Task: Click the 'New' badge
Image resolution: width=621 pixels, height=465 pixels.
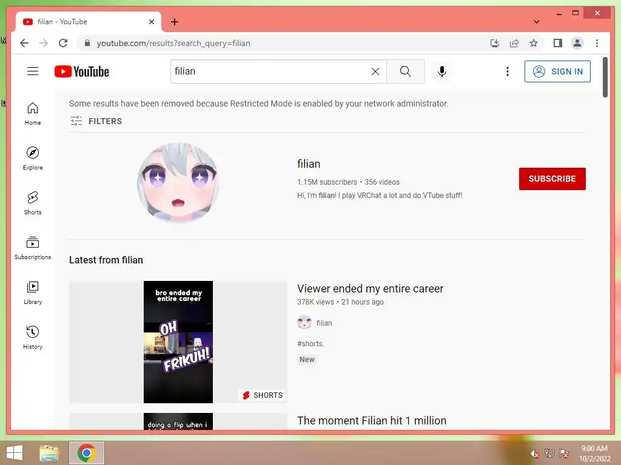Action: coord(307,360)
